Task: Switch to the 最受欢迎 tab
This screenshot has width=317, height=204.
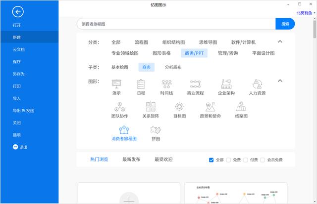Action: [x=163, y=160]
